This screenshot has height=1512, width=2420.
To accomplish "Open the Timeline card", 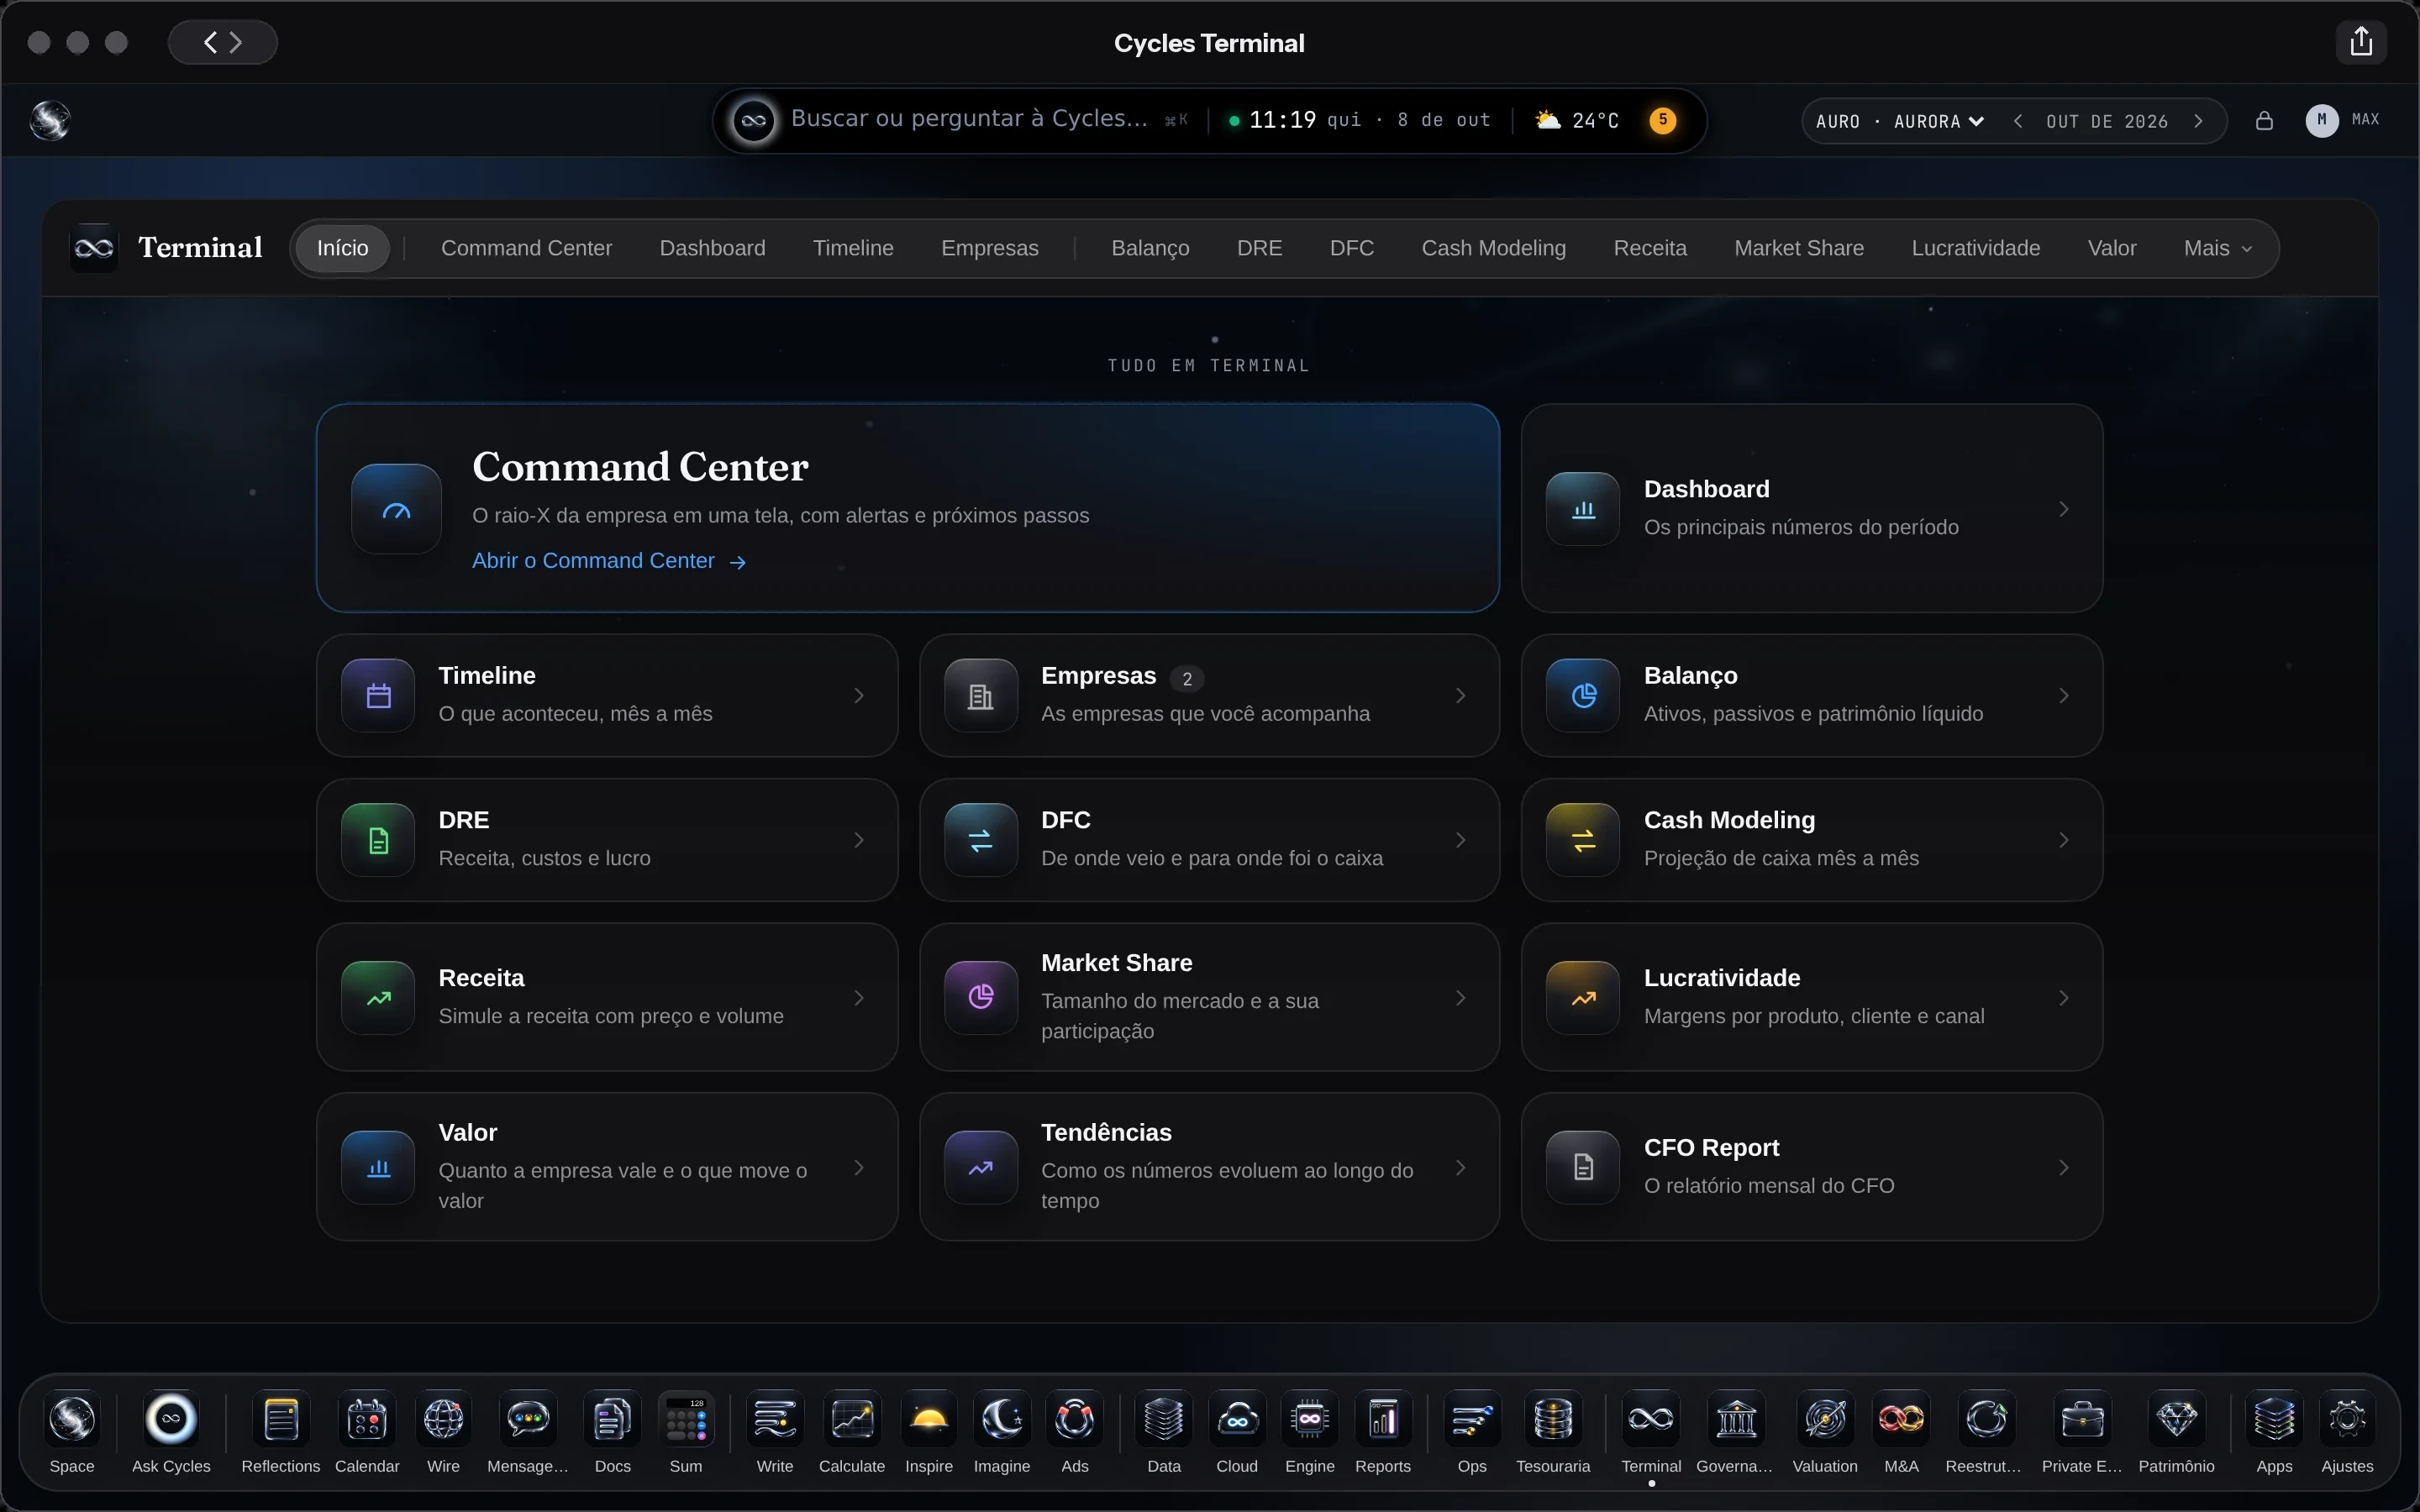I will (607, 695).
